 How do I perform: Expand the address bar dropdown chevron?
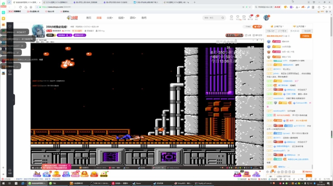(250, 7)
